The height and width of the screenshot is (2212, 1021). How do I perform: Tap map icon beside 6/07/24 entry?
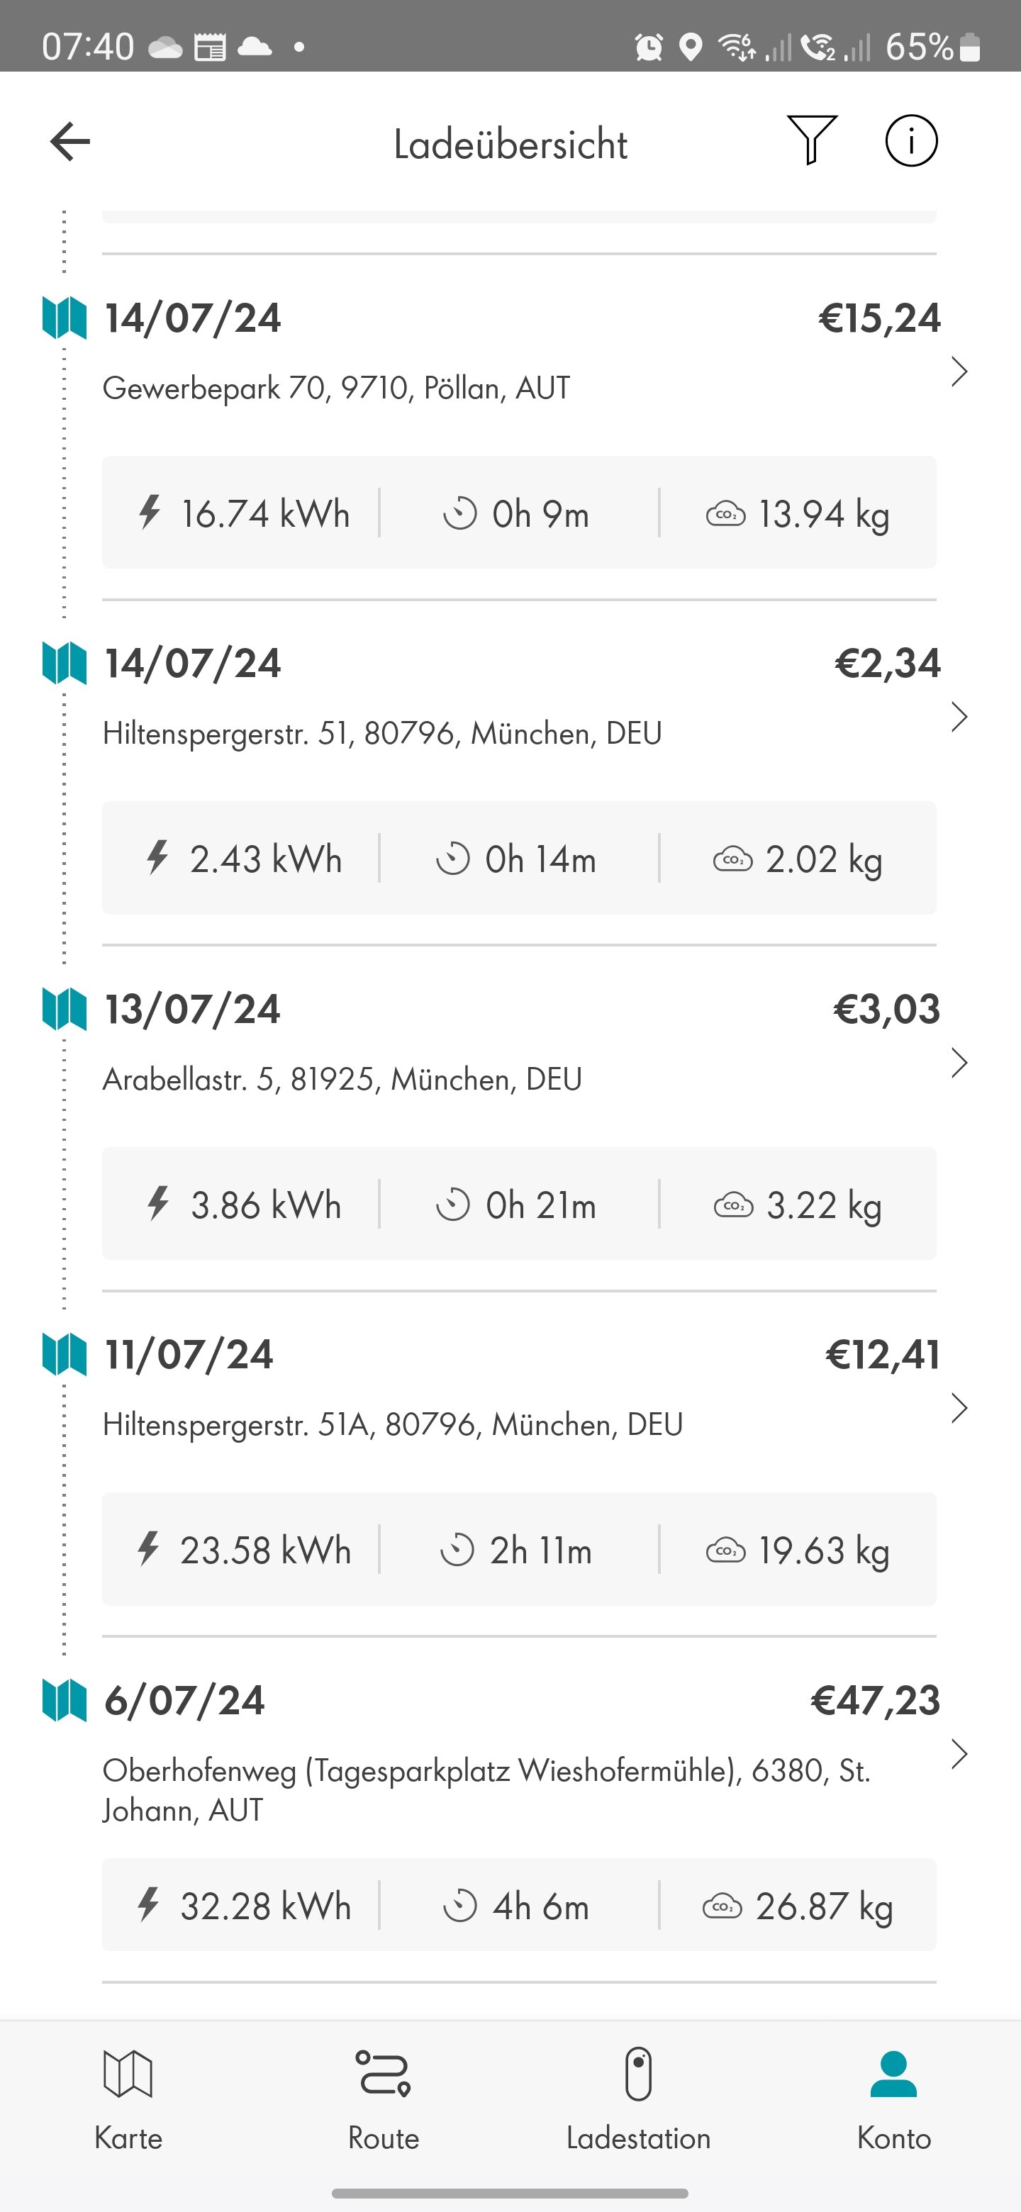coord(65,1700)
